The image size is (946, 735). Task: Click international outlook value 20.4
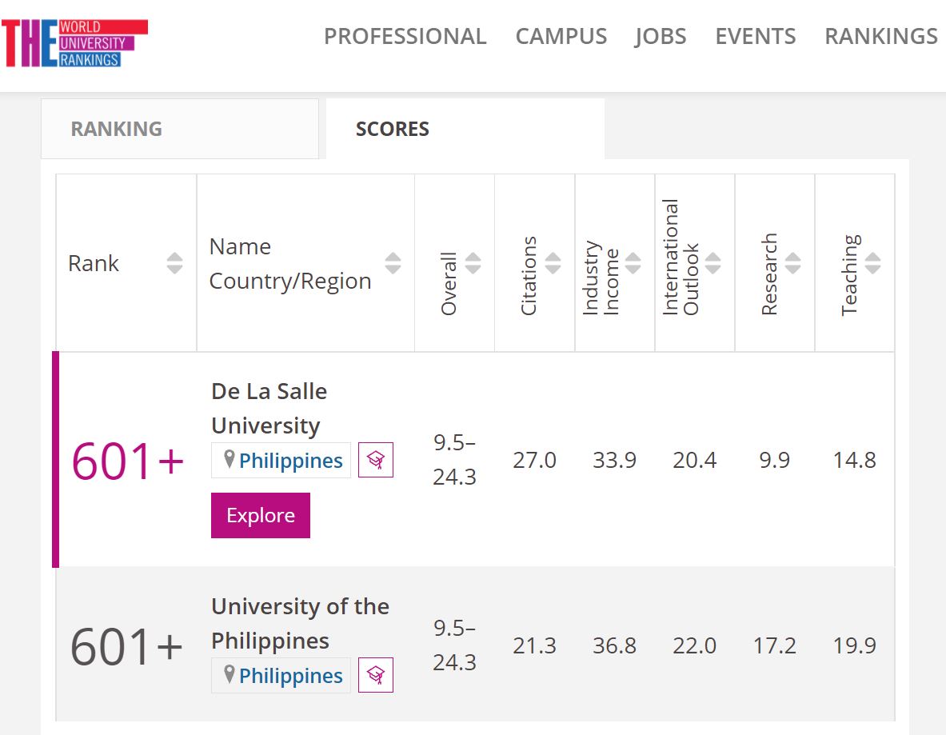click(x=694, y=461)
